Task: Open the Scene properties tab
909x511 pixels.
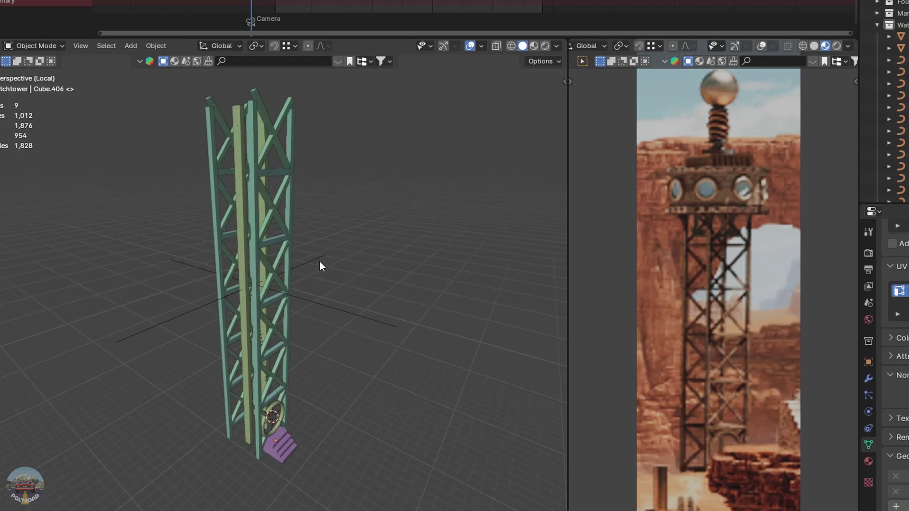Action: tap(868, 303)
